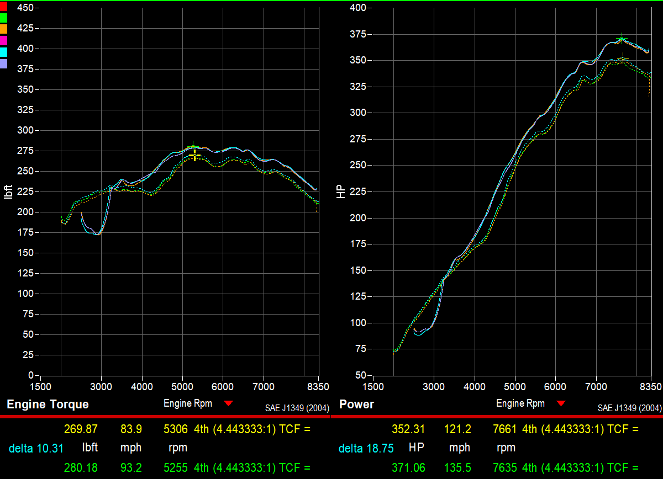This screenshot has height=479, width=663.
Task: Select the lower peak marker on power graph
Action: coord(623,58)
